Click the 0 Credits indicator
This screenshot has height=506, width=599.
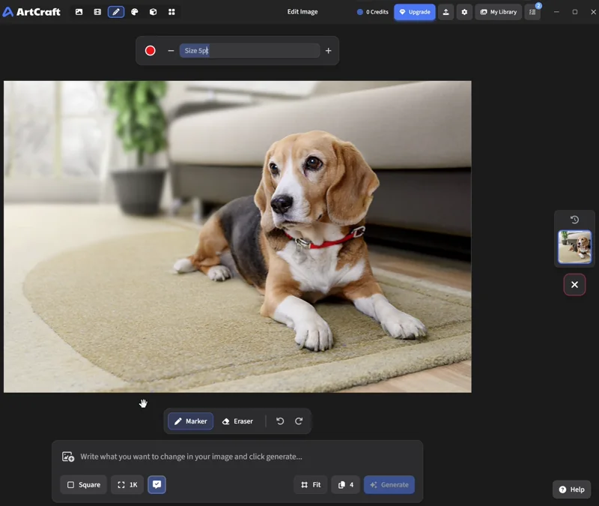coord(372,12)
